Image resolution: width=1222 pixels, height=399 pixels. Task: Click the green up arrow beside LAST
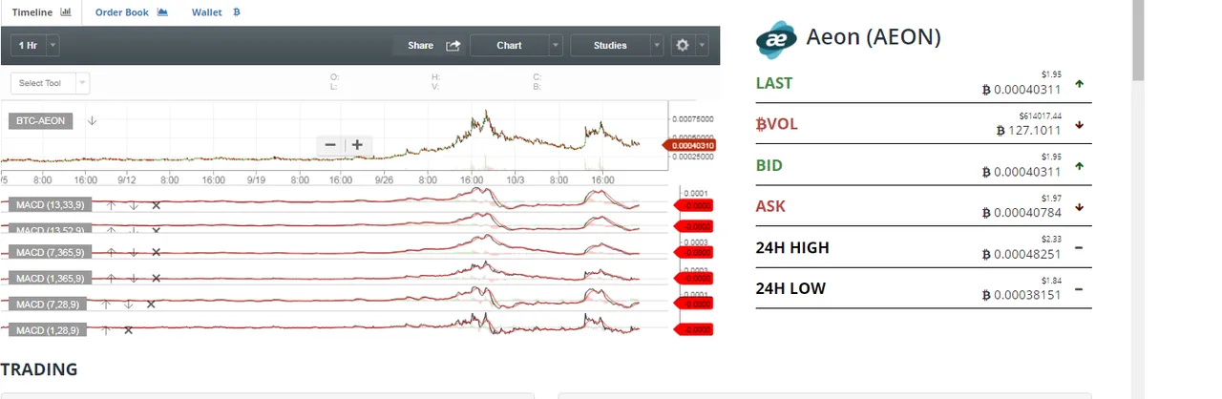tap(1079, 84)
